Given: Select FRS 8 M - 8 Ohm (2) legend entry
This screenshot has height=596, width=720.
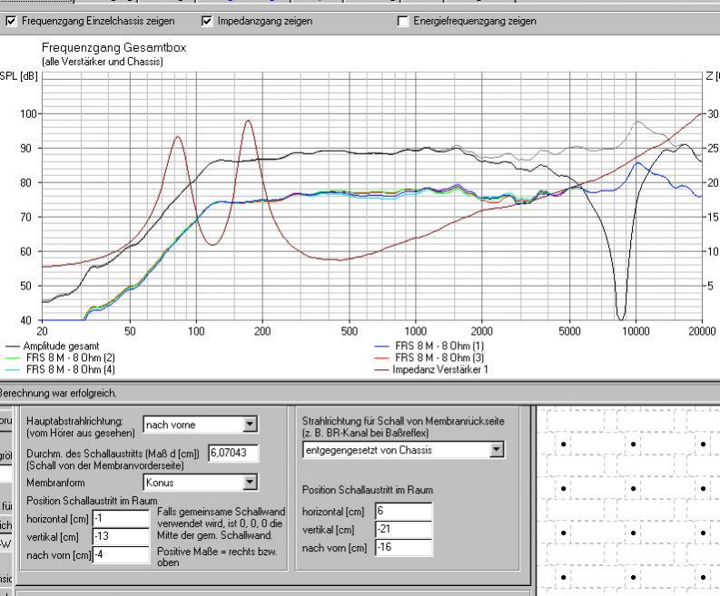Looking at the screenshot, I should click(x=69, y=358).
